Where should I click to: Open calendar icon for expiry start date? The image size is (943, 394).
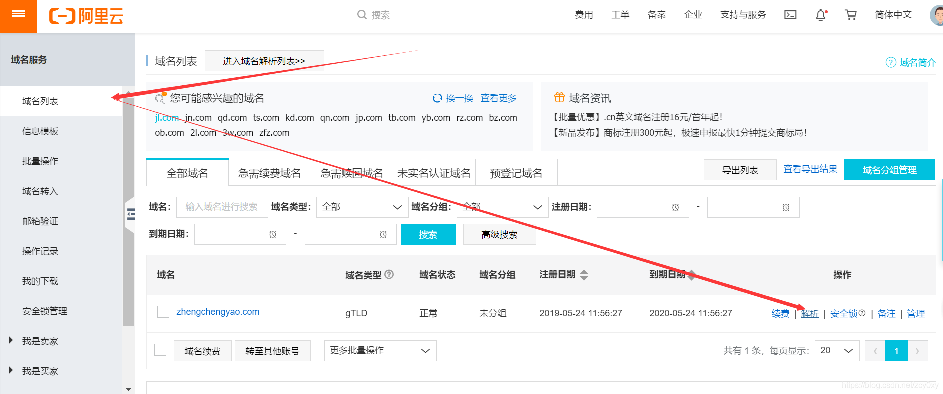273,234
